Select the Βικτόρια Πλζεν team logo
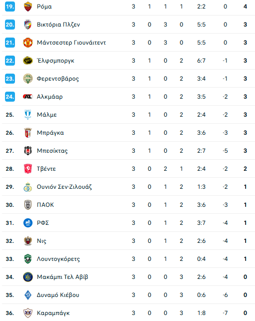This screenshot has width=255, height=321. click(x=28, y=25)
